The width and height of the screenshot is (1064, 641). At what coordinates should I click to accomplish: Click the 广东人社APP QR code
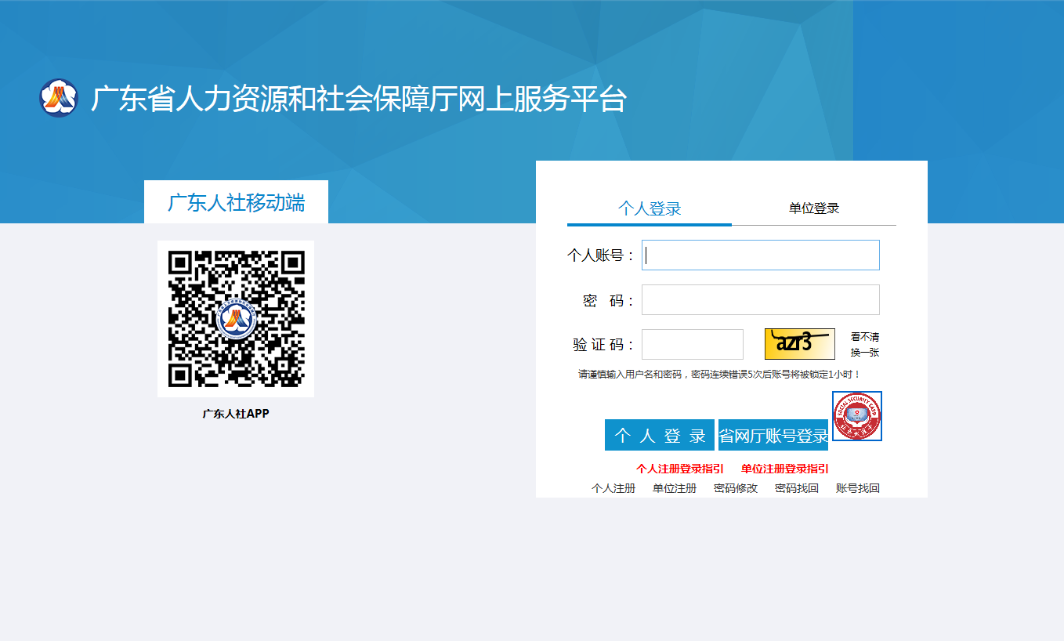[x=236, y=319]
